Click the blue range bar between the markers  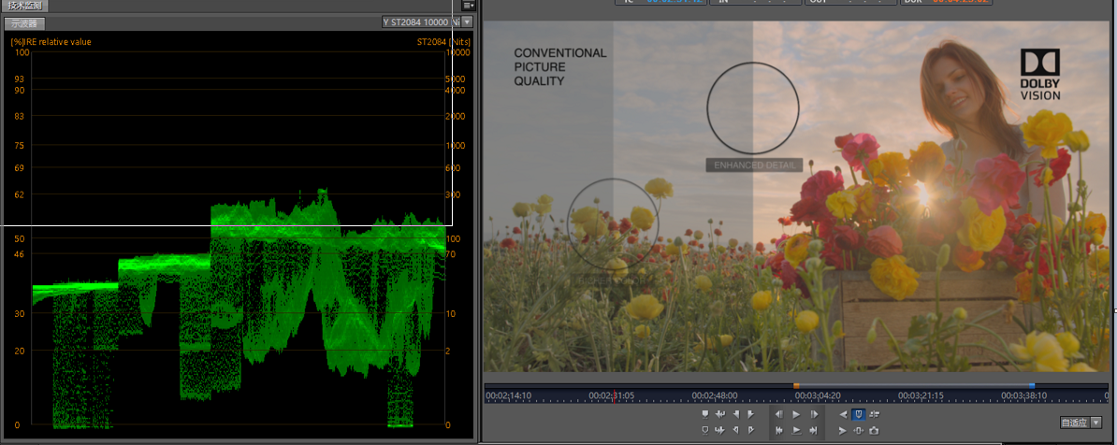(x=914, y=386)
